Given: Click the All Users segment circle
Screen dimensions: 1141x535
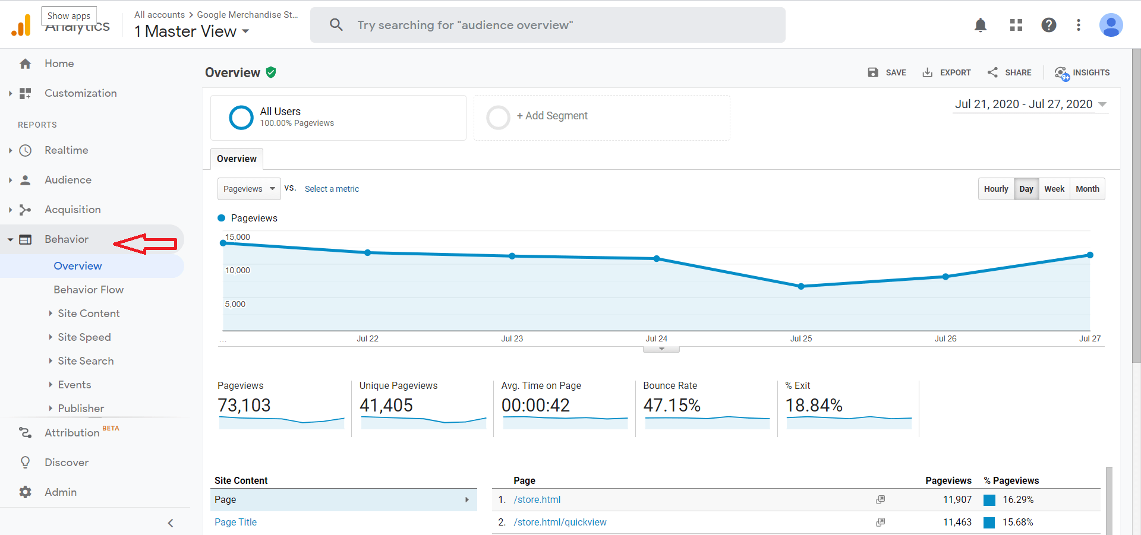Looking at the screenshot, I should click(x=241, y=118).
